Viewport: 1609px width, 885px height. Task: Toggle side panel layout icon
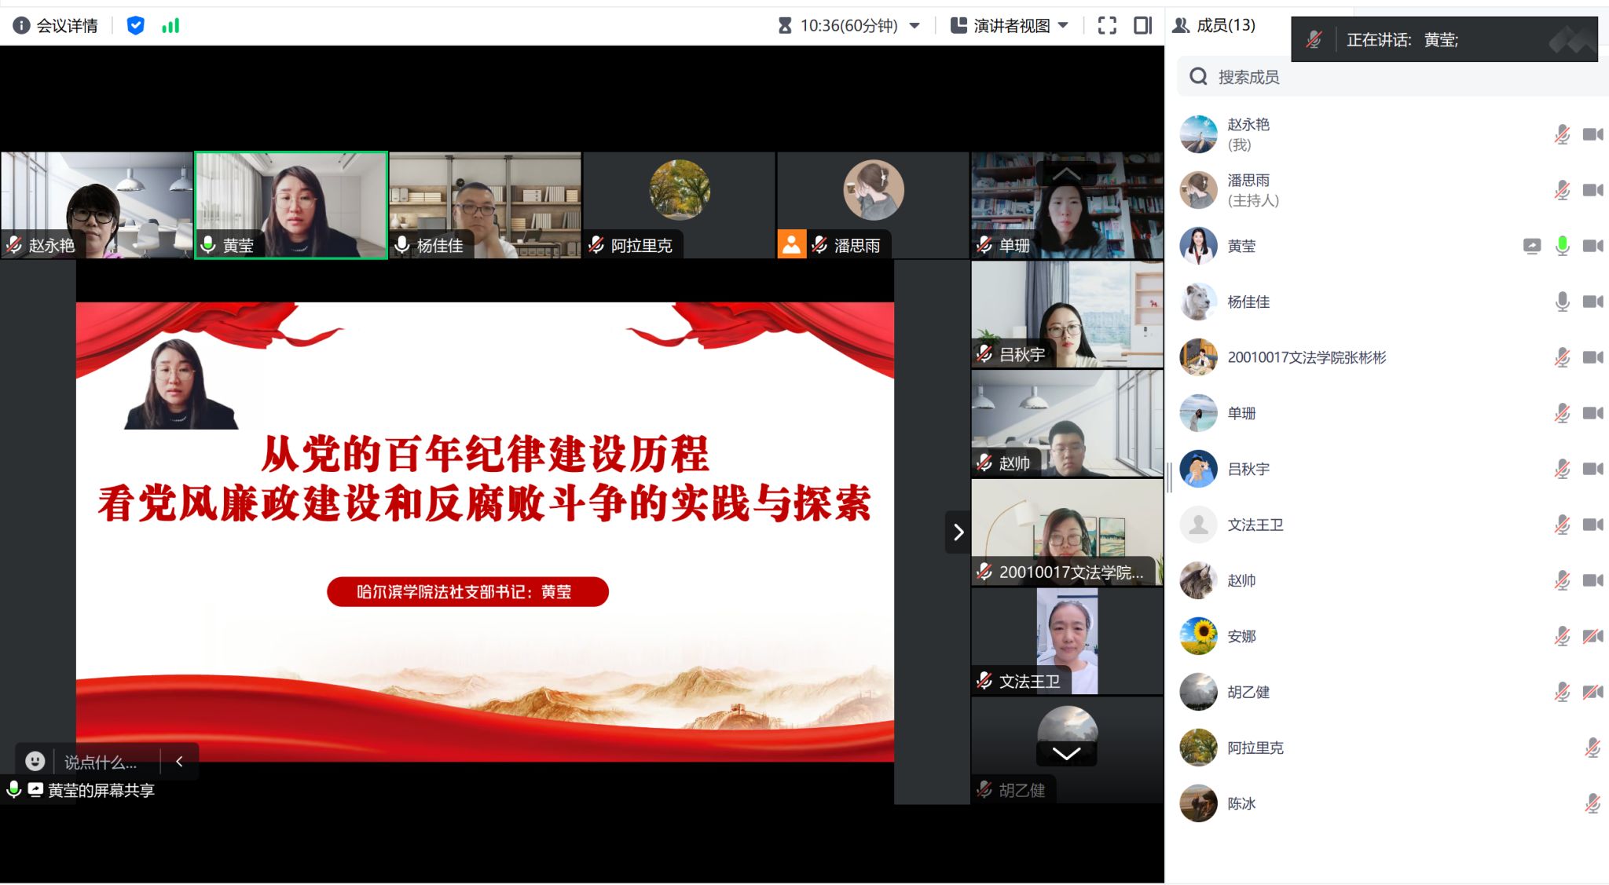[x=1142, y=26]
